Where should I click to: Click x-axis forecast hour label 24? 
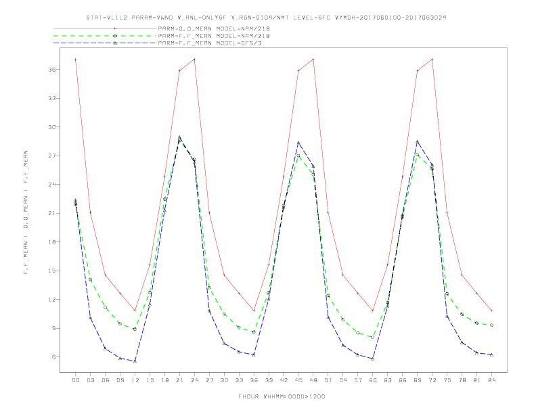pos(194,380)
